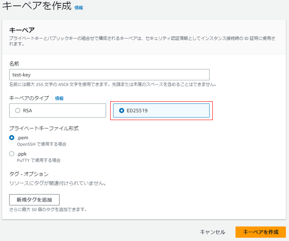Viewport: 289px width, 241px height.
Task: Click the OpenSSH で使用する場合 description
Action: point(41,144)
